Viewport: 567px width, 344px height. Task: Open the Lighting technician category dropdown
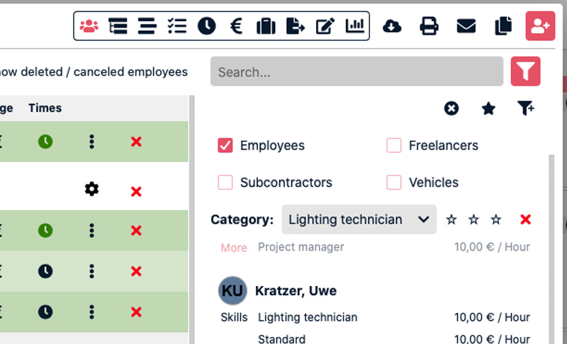[x=359, y=219]
